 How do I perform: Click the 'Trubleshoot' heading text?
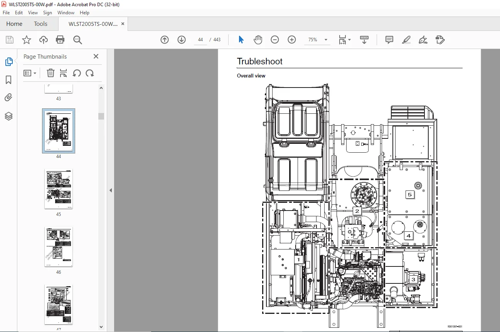pos(259,61)
